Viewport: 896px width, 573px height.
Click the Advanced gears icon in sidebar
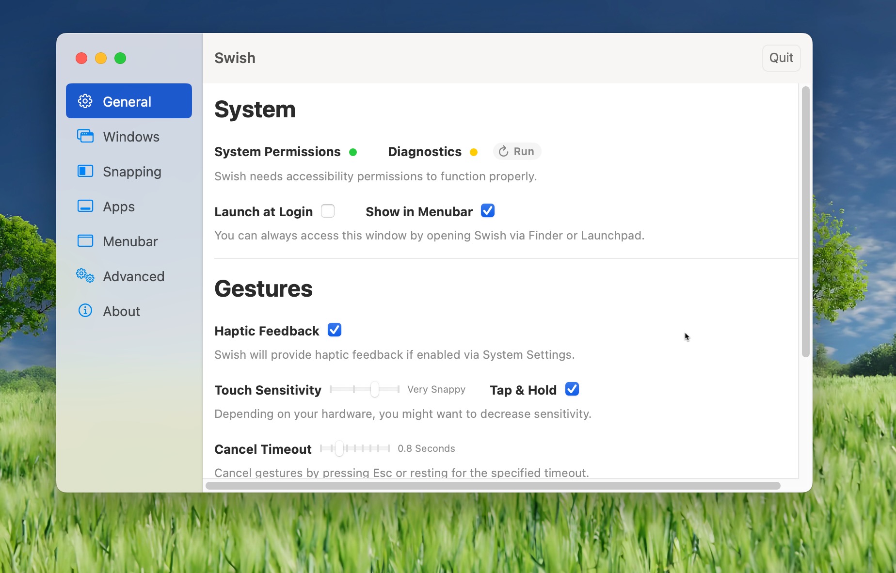(85, 275)
